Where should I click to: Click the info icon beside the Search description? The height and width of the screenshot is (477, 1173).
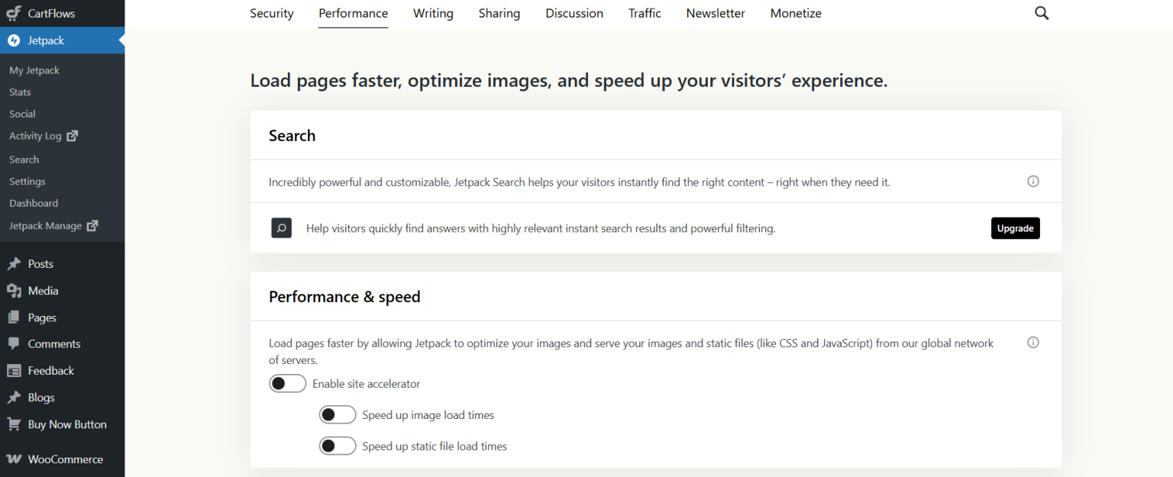click(x=1032, y=181)
